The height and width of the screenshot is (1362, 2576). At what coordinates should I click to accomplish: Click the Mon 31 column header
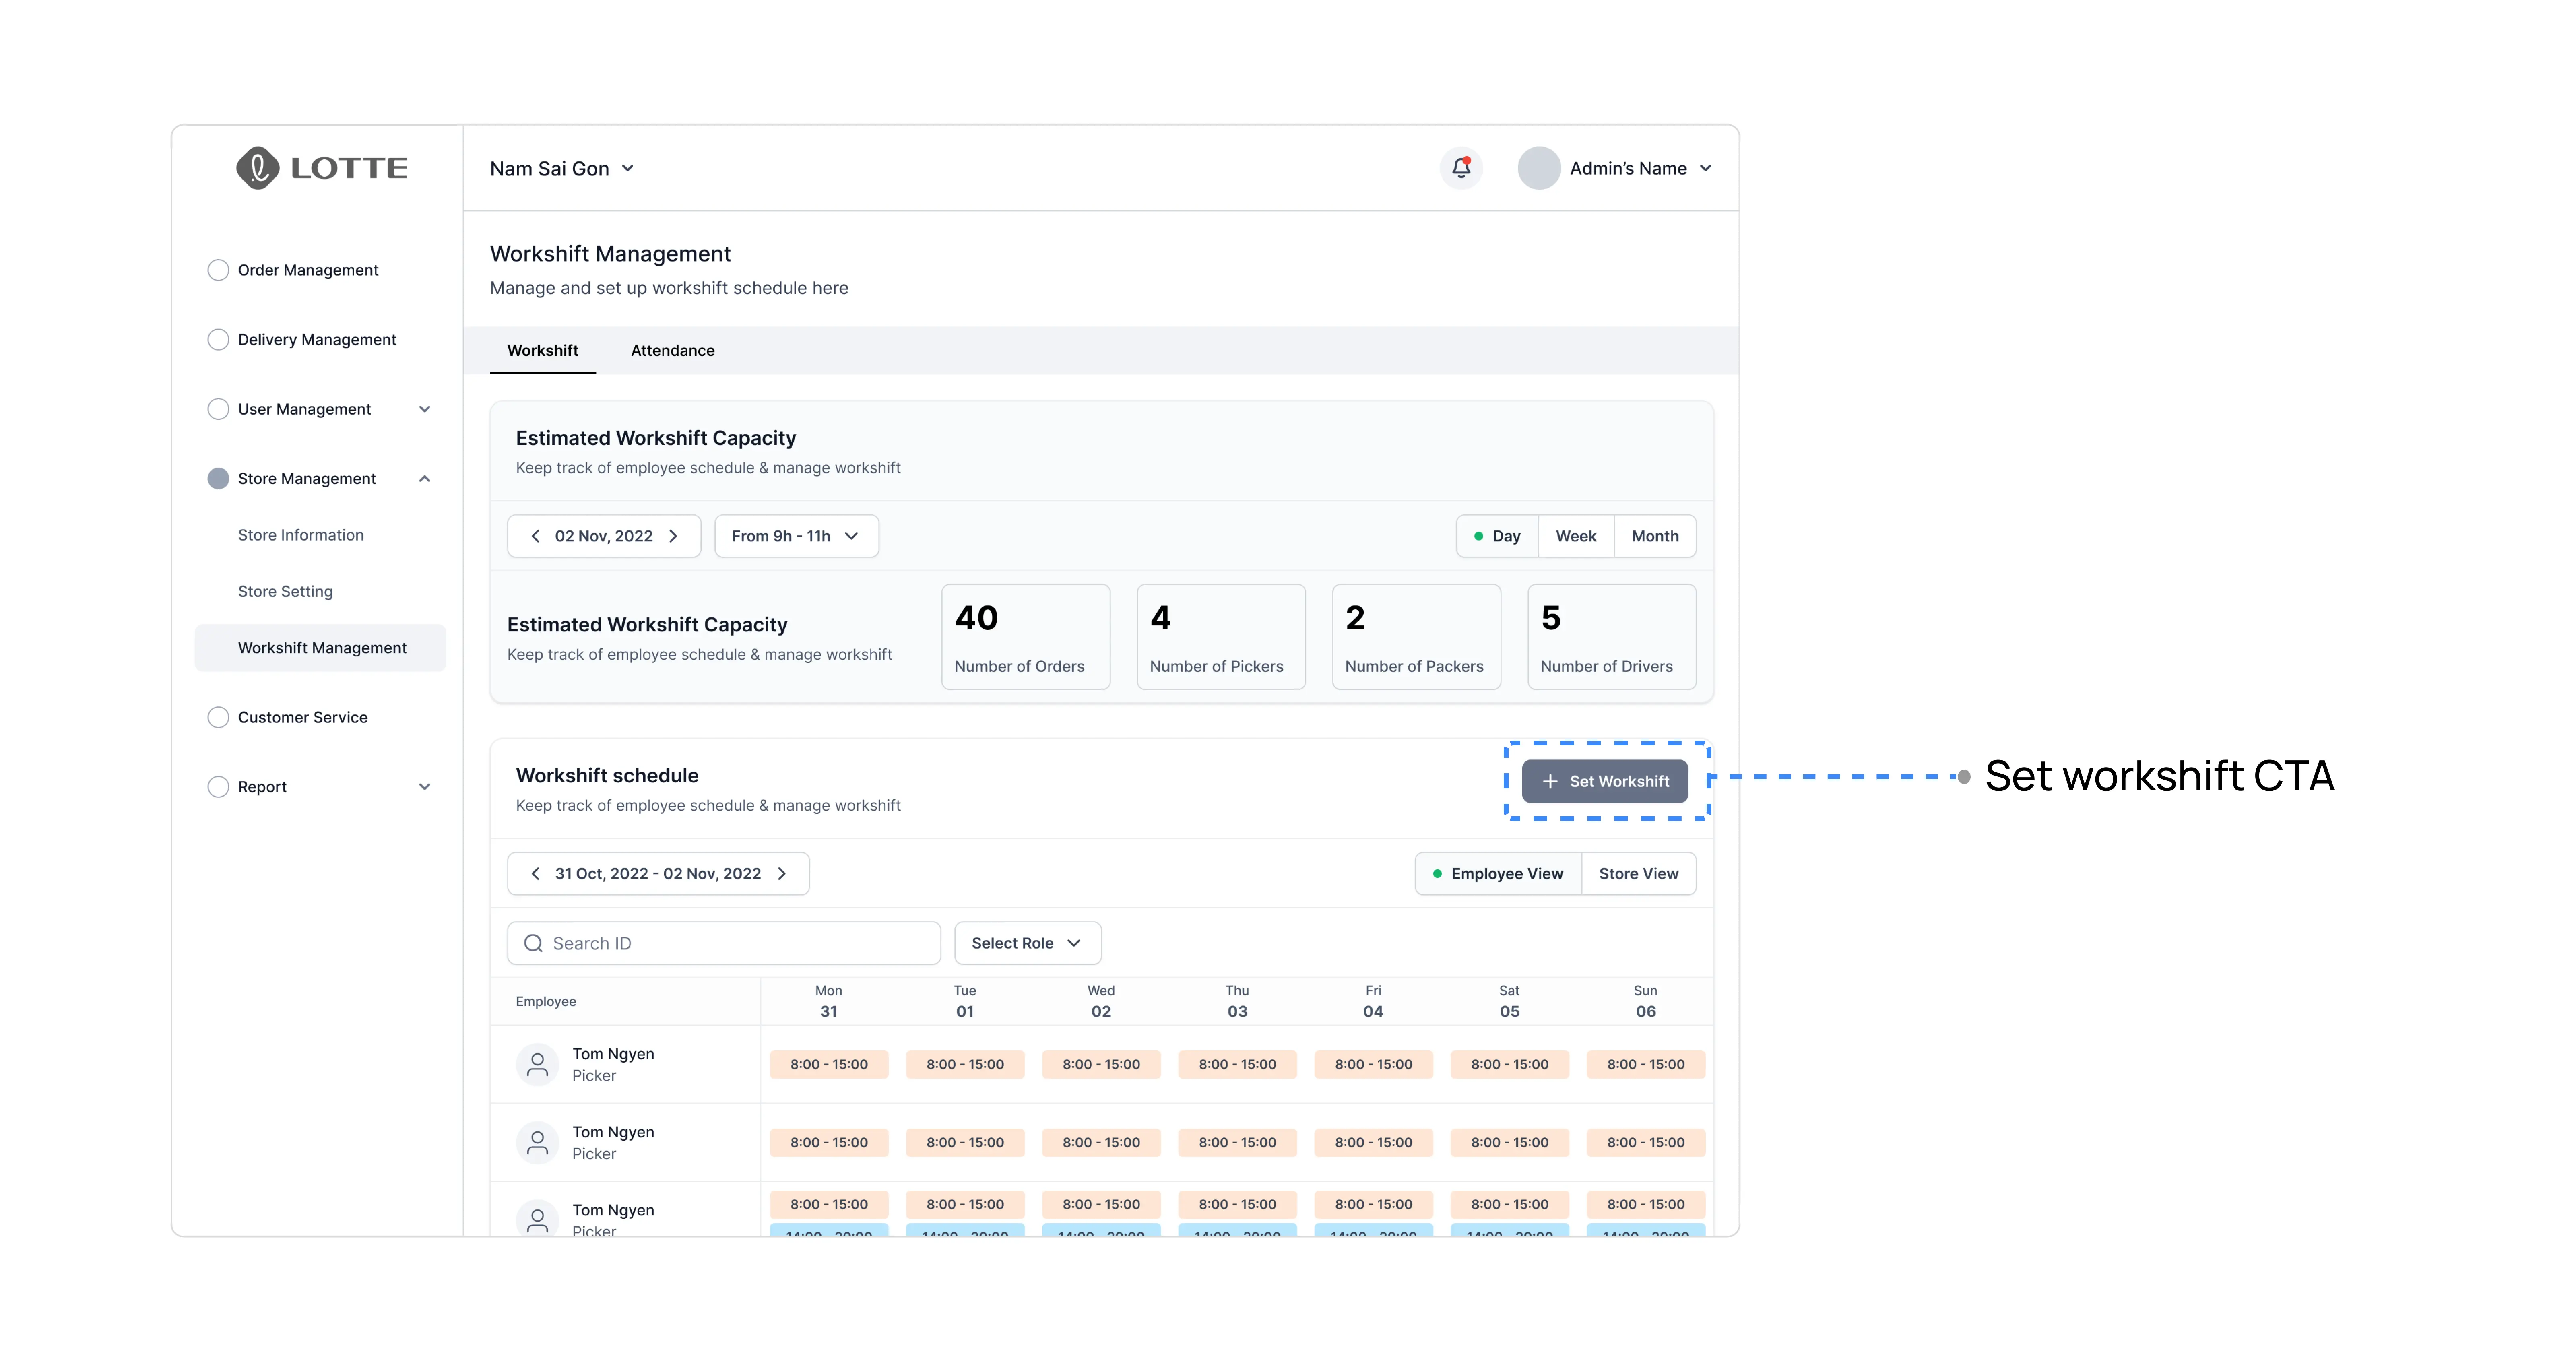[x=829, y=1001]
